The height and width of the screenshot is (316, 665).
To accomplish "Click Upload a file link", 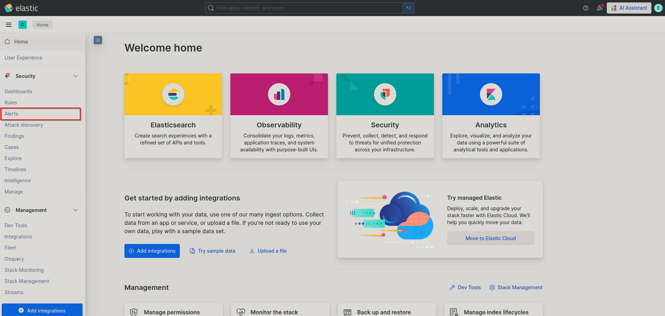I will point(268,251).
